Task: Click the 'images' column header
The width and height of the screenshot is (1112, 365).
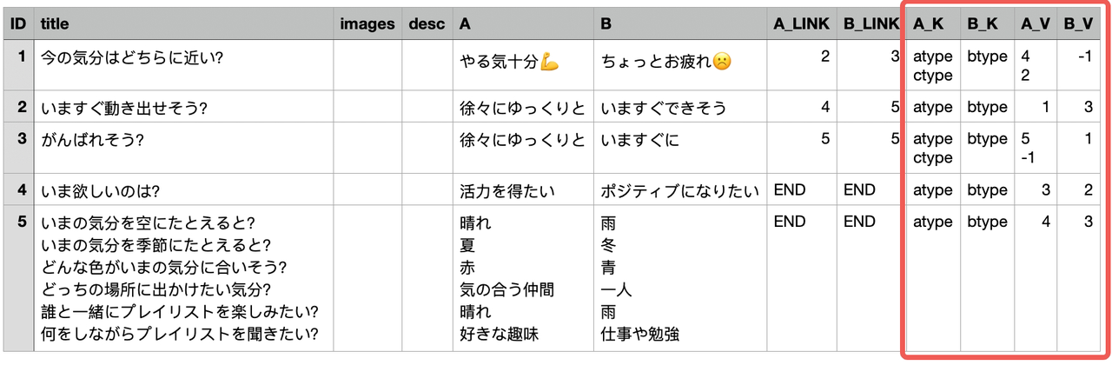Action: tap(367, 24)
